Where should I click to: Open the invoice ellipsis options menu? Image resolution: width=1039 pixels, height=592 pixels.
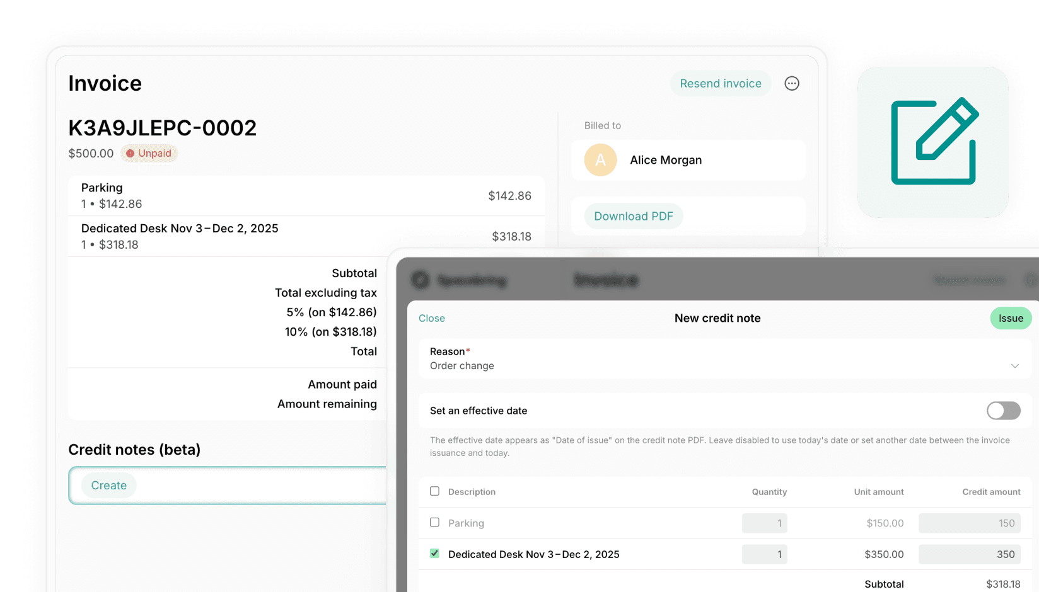792,83
